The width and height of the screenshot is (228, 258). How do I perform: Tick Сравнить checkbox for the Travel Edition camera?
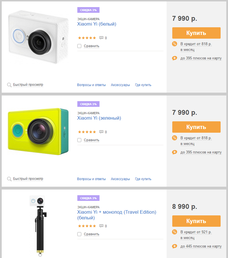(79, 234)
